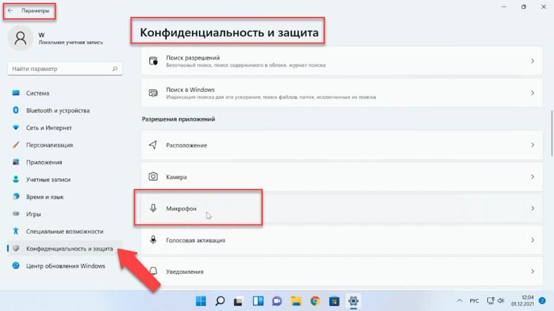Viewport: 554px width, 311px height.
Task: Open Google Chrome from the taskbar
Action: pyautogui.click(x=315, y=300)
